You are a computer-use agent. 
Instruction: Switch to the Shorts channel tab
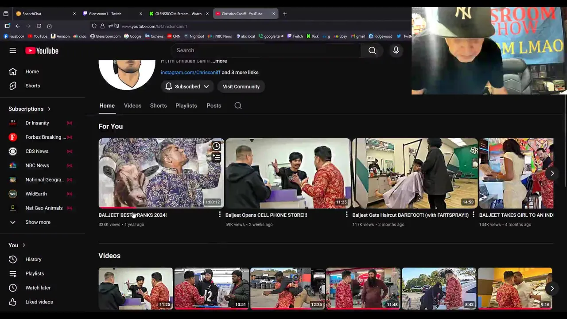[x=158, y=105]
